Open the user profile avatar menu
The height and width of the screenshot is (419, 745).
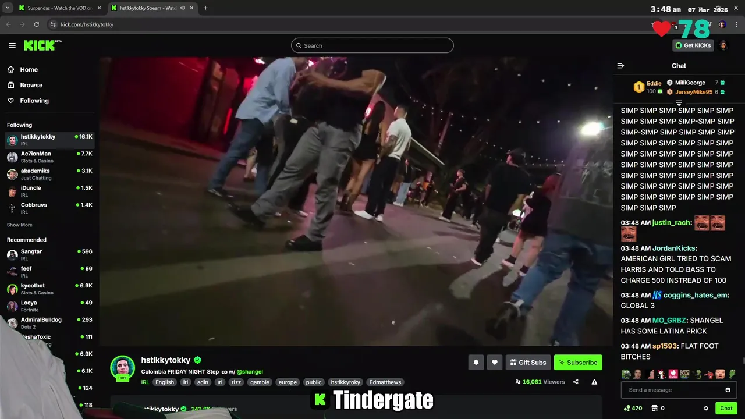pos(723,45)
